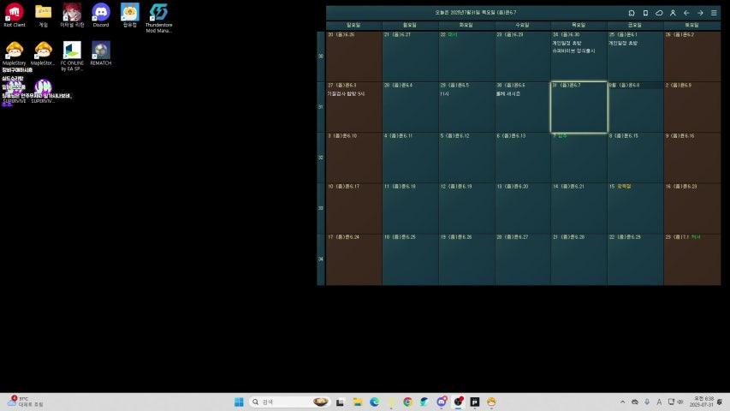Open the first event on July 25
Screen dimensions: 730x411
click(x=623, y=43)
